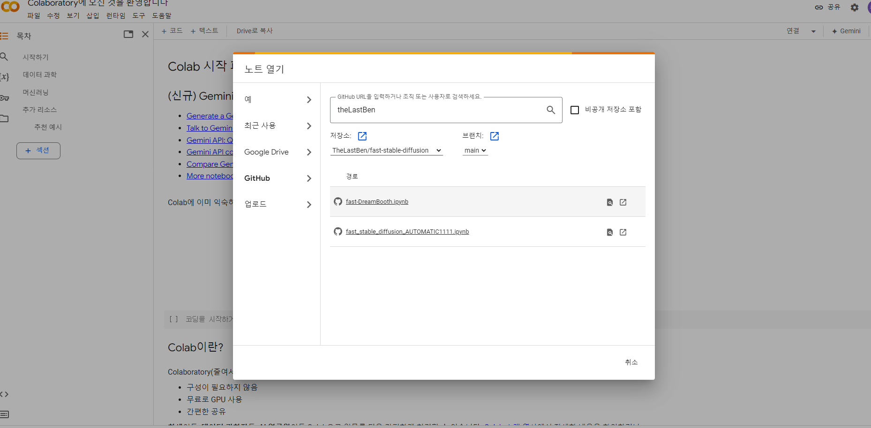Image resolution: width=871 pixels, height=428 pixels.
Task: Preview fast_stable_diffusion_AUTOMATIC1111.ipynb with file search icon
Action: (x=610, y=232)
